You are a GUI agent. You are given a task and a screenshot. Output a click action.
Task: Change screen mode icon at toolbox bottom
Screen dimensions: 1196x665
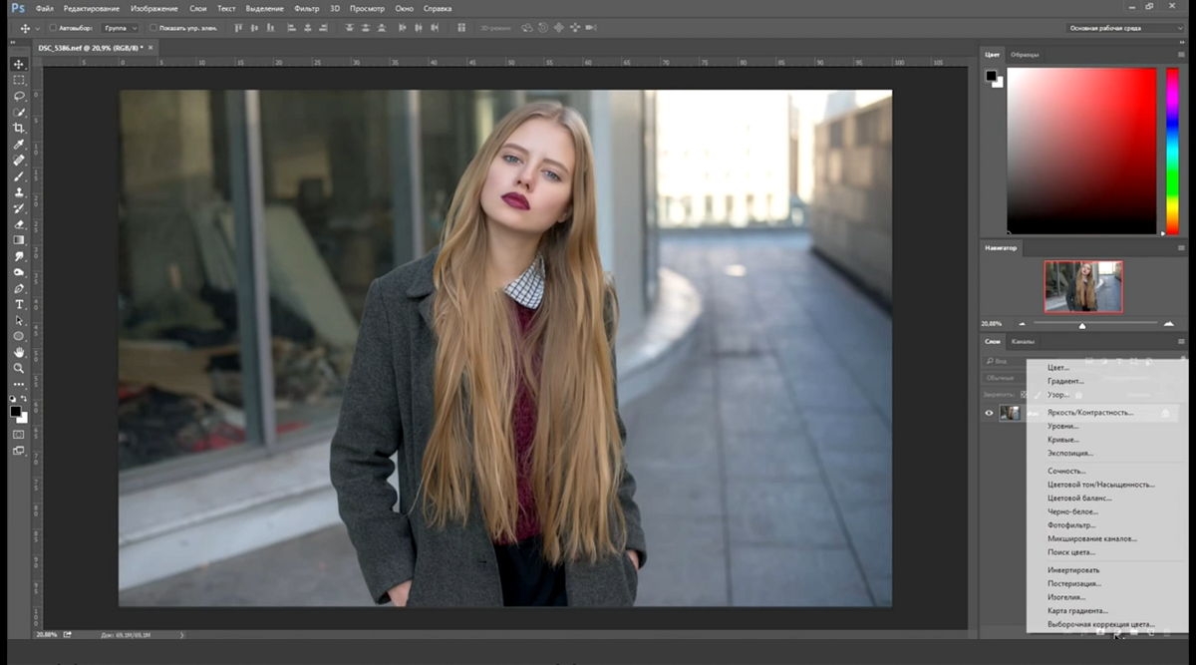(x=19, y=451)
